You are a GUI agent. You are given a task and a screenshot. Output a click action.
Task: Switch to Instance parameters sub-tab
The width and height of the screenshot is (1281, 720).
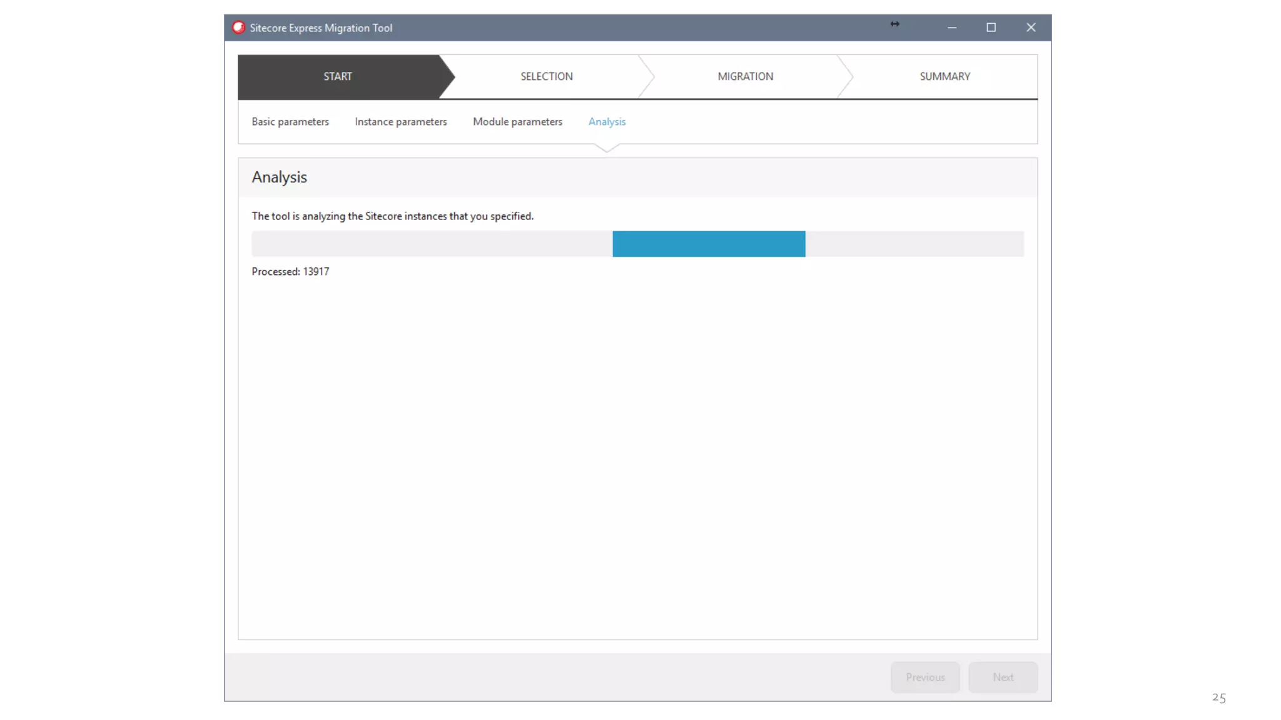click(x=401, y=122)
